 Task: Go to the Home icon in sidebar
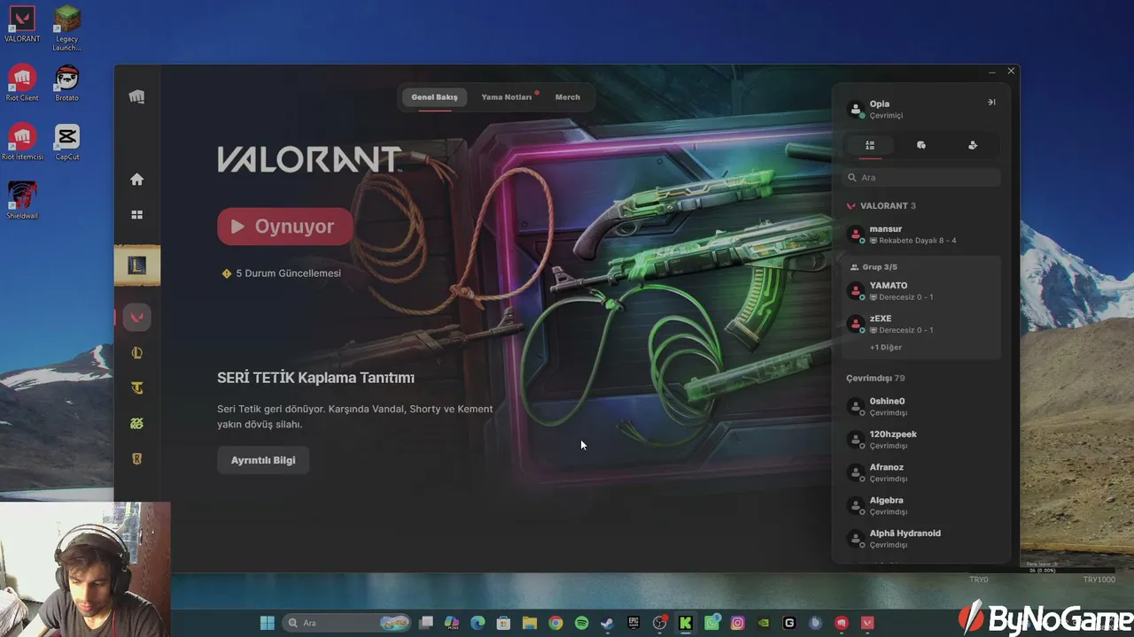tap(136, 180)
